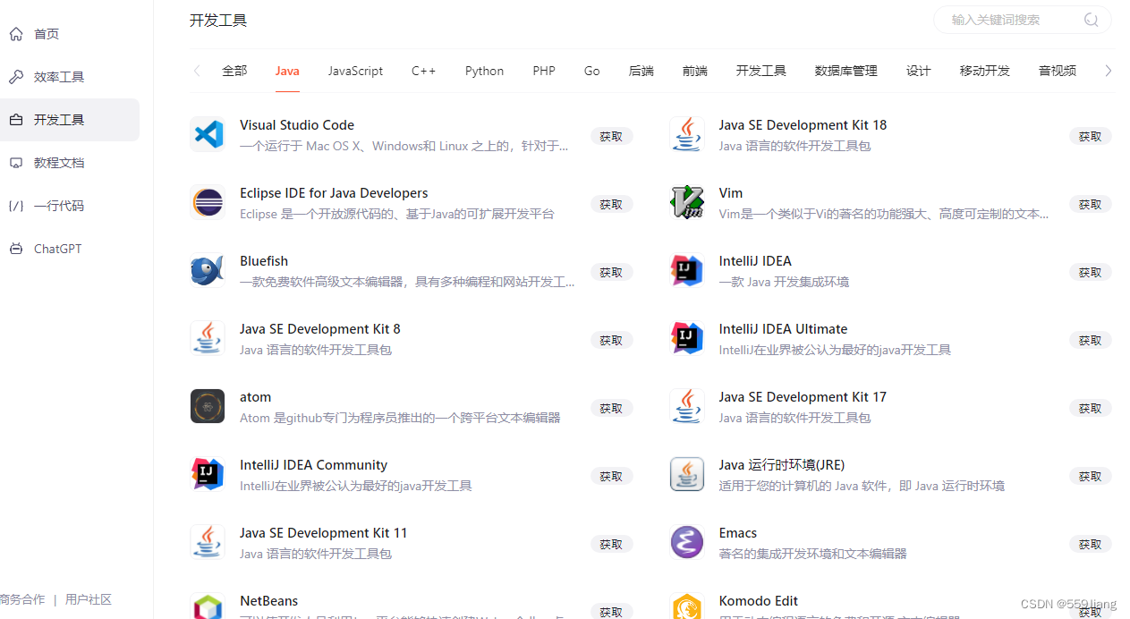This screenshot has width=1130, height=619.
Task: Click 获取 for Java SE Development Kit 17
Action: (1090, 408)
